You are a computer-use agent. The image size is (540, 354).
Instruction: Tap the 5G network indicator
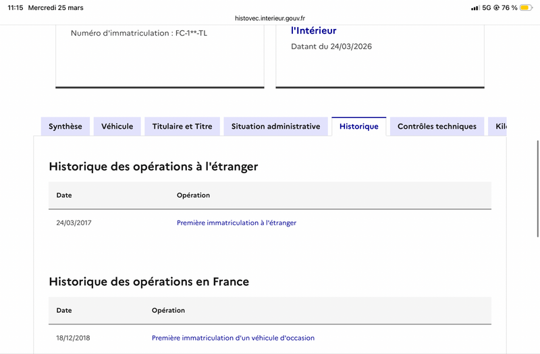487,8
